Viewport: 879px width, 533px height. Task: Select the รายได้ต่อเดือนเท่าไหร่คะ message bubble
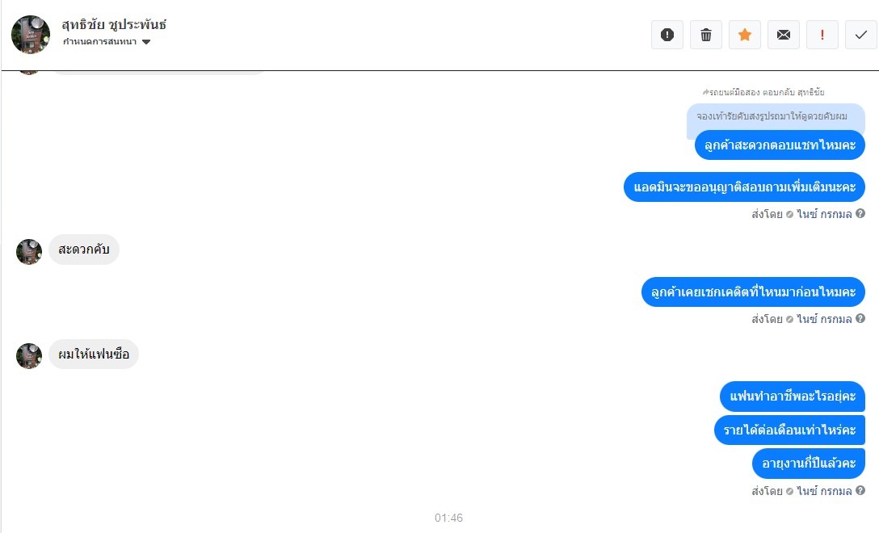(x=789, y=430)
